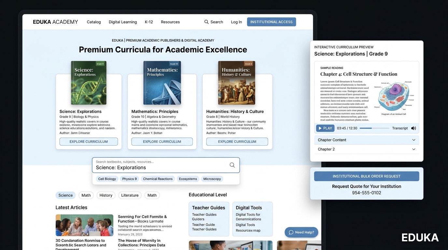This screenshot has height=250, width=448.
Task: Click the magnifier icon inside textbook search box
Action: pyautogui.click(x=232, y=165)
